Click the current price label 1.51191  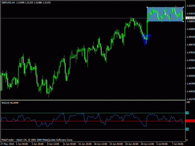click(x=191, y=18)
